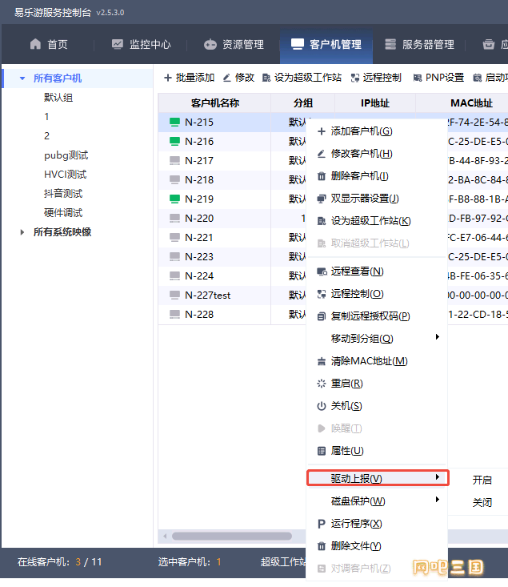This screenshot has width=508, height=587.
Task: Select client N-218 row
Action: tap(232, 179)
